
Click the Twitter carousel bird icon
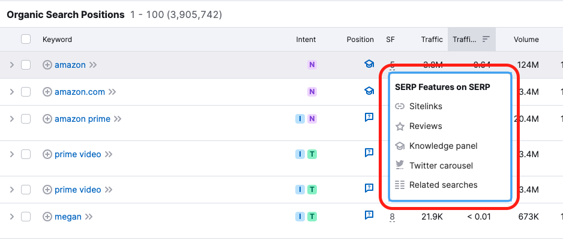tap(400, 166)
